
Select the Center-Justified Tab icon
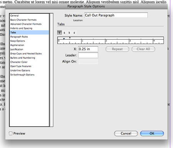point(64,33)
